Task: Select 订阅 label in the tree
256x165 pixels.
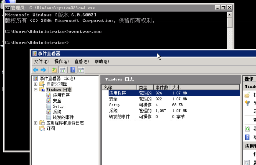Action: click(x=50, y=128)
